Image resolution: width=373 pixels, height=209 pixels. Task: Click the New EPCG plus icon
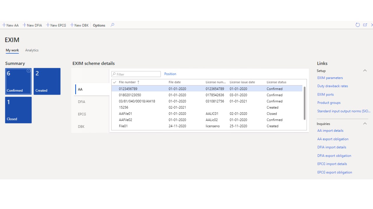[48, 25]
